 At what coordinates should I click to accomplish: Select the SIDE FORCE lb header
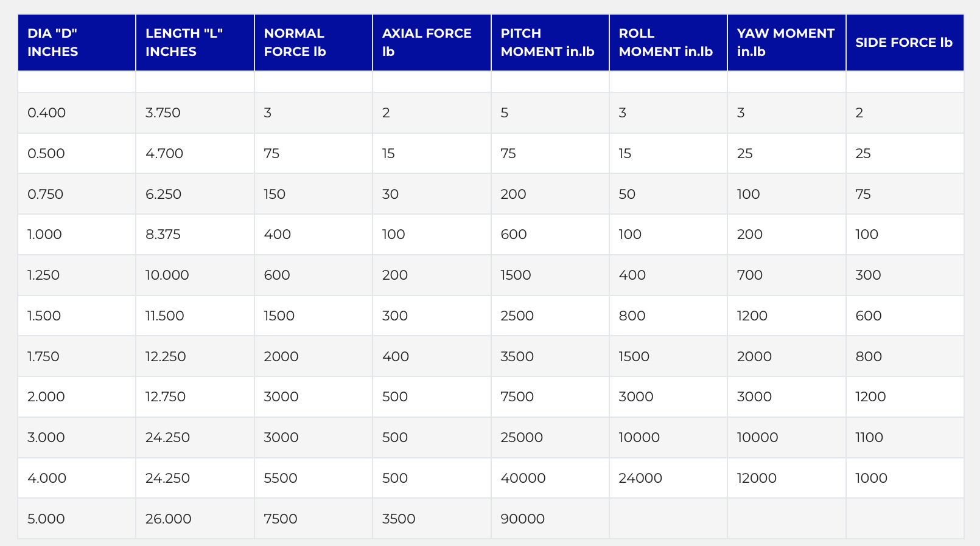905,43
